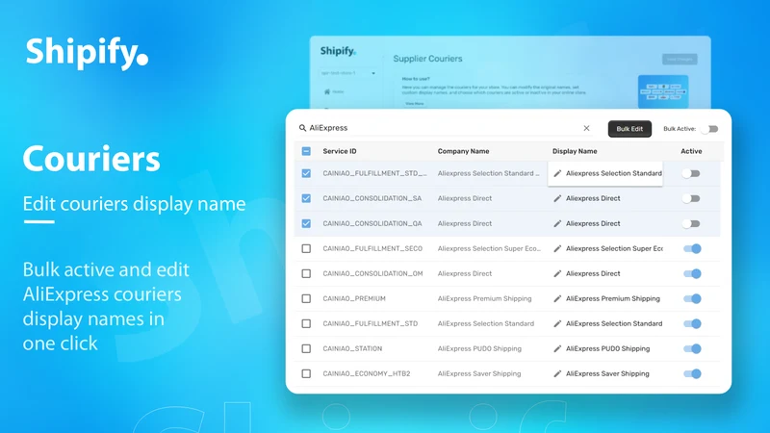Click the pencil icon in the CAINIAO_FULFILLMENT_STD row
The height and width of the screenshot is (433, 770).
click(x=557, y=323)
